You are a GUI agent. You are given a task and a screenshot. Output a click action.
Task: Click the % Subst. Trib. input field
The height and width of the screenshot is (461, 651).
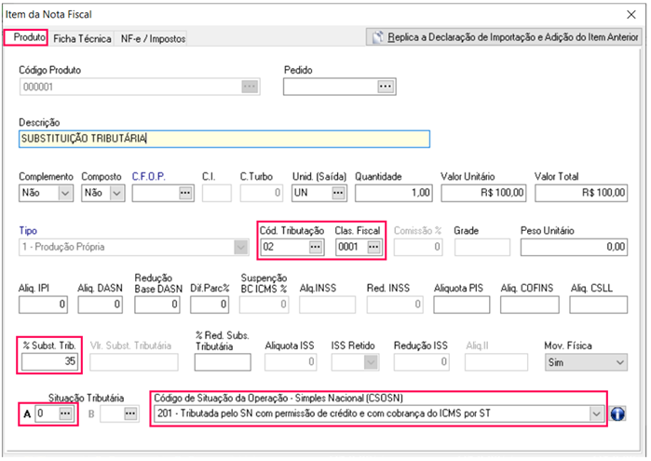point(48,360)
